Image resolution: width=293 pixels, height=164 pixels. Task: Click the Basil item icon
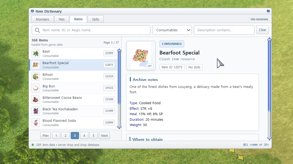35,53
